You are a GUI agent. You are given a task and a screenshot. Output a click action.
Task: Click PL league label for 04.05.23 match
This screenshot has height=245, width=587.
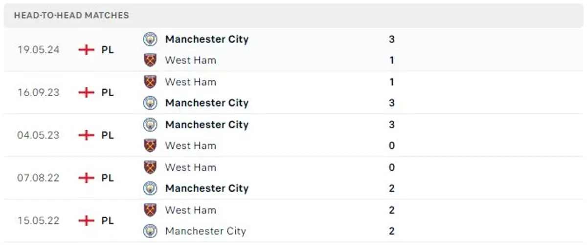click(x=108, y=135)
